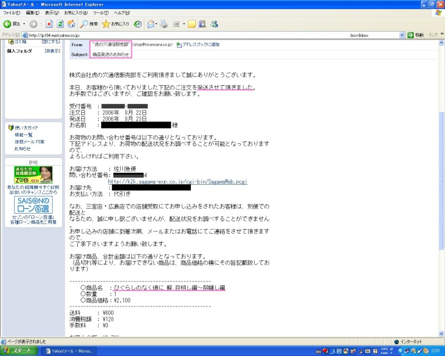Click the スタート start button

19,351
